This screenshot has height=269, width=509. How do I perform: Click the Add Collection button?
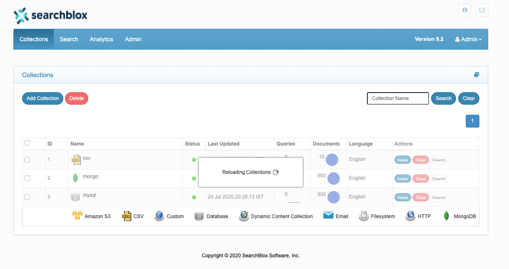(42, 98)
